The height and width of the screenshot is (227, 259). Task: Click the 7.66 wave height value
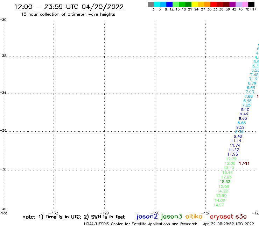pyautogui.click(x=248, y=96)
